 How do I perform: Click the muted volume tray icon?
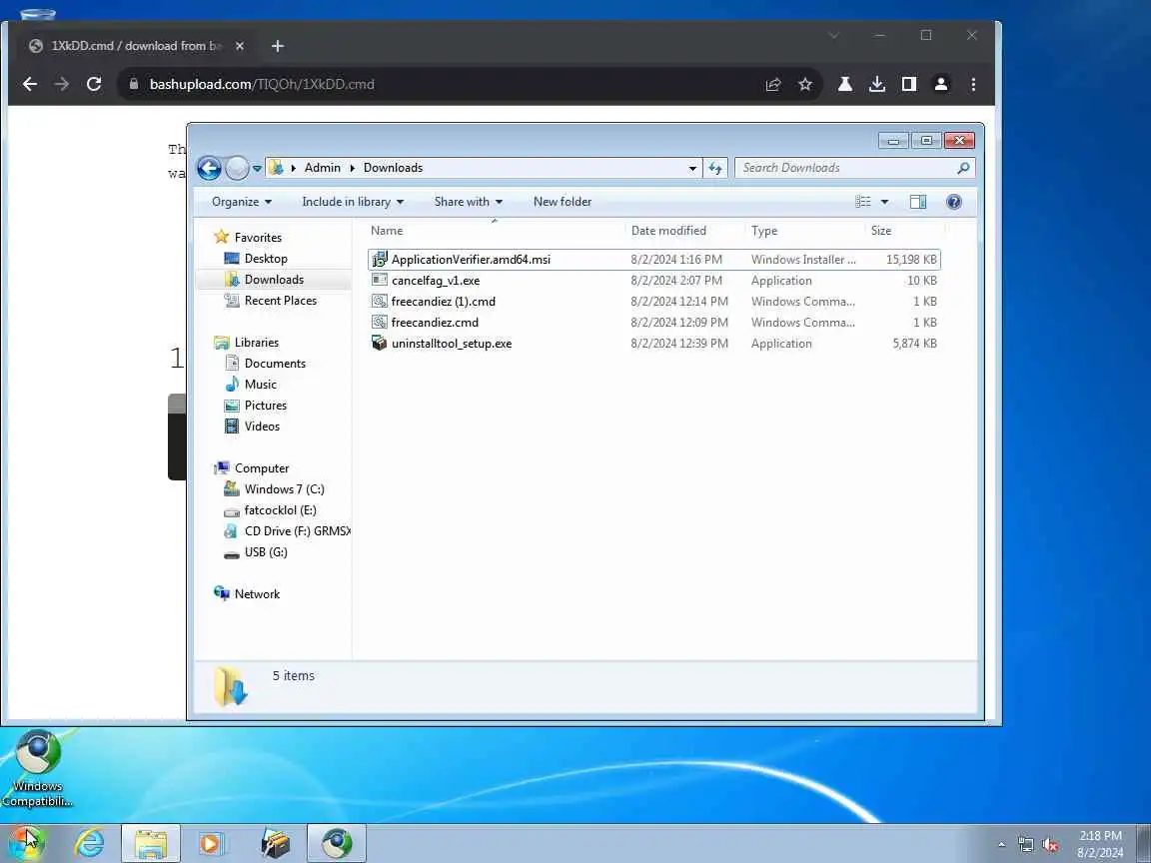(1050, 845)
